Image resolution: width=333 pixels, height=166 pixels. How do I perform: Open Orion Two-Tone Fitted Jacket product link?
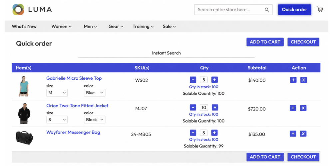coord(77,106)
